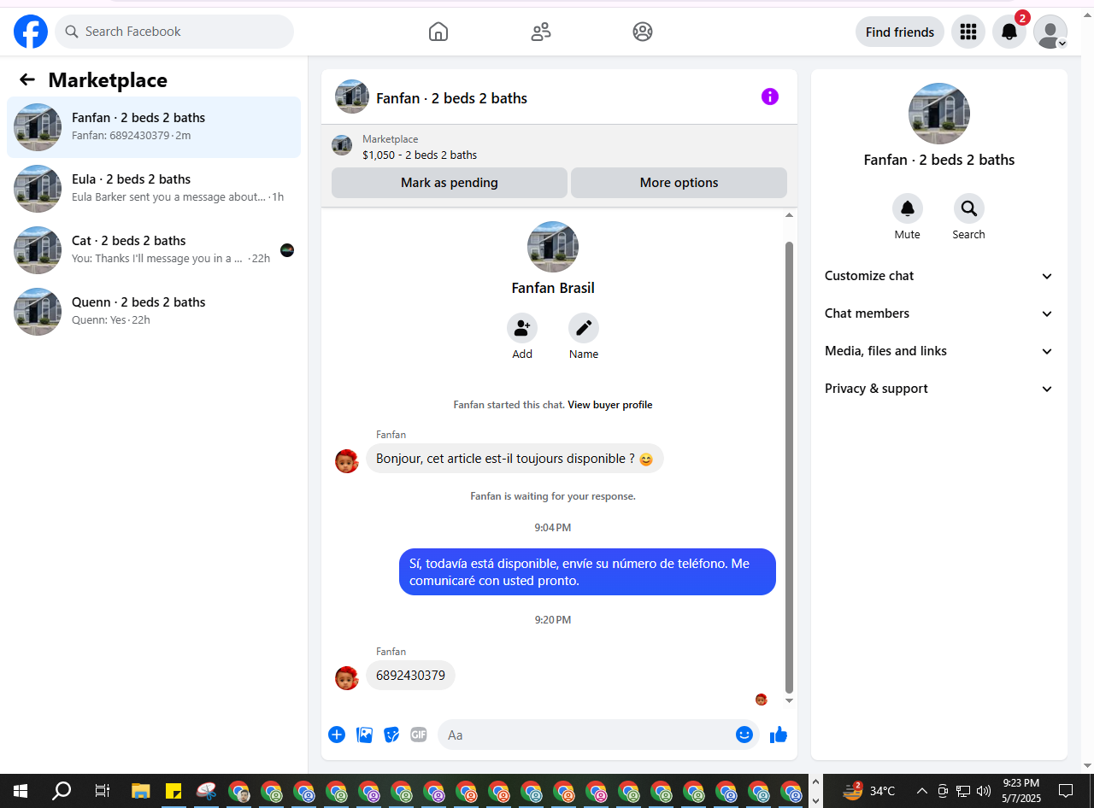1094x808 pixels.
Task: Click the 6892430379 message bubble
Action: pyautogui.click(x=411, y=676)
